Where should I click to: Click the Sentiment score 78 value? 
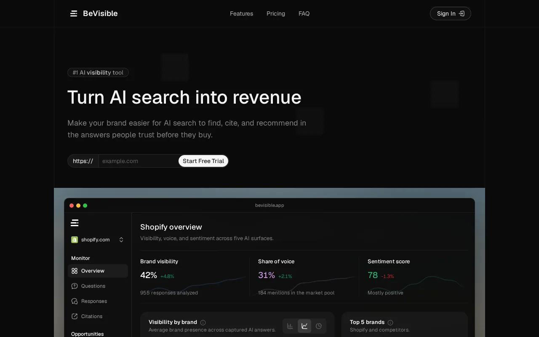point(373,275)
